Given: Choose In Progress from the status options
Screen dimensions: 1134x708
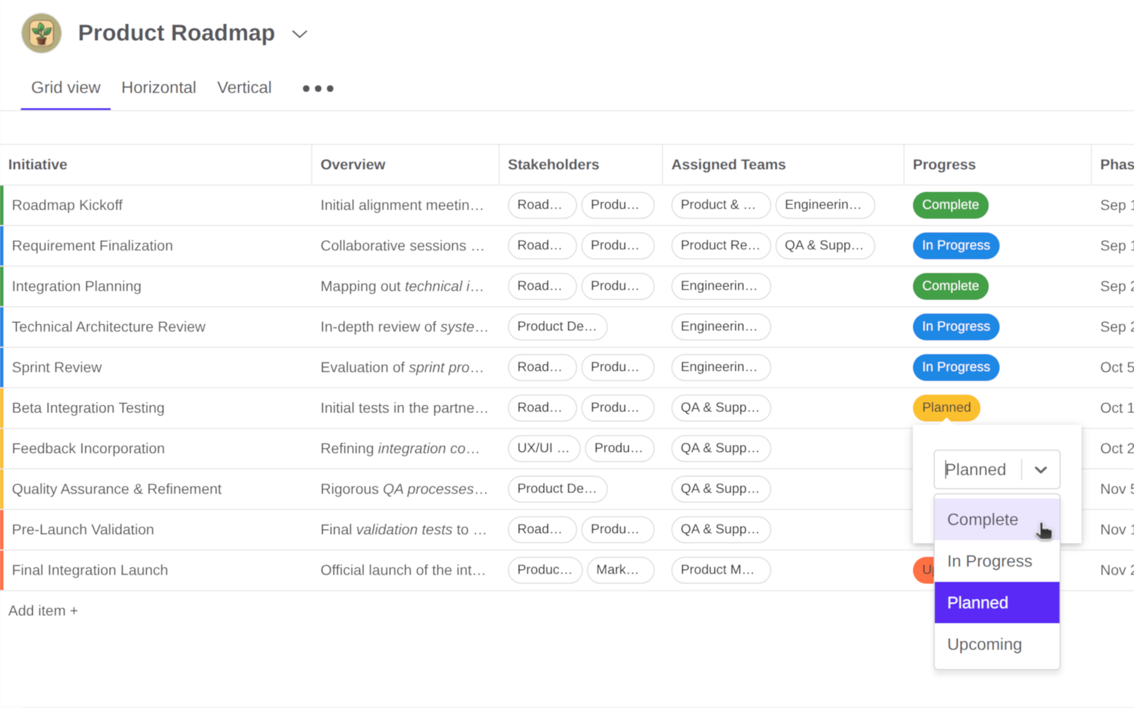Looking at the screenshot, I should (x=989, y=561).
